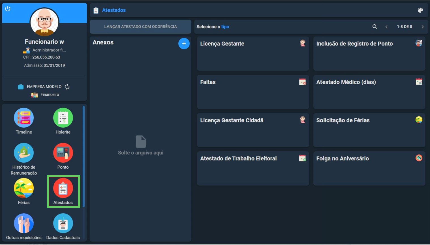Click the CPF number 266.056.280-63
This screenshot has width=430, height=245.
coord(46,57)
